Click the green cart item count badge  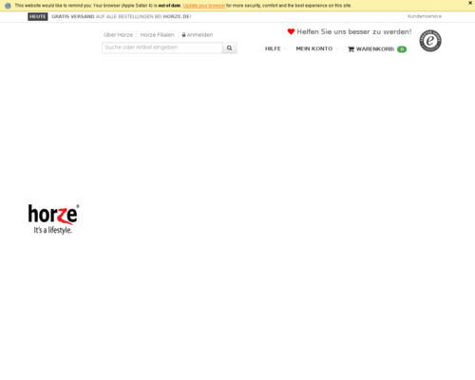(x=402, y=49)
